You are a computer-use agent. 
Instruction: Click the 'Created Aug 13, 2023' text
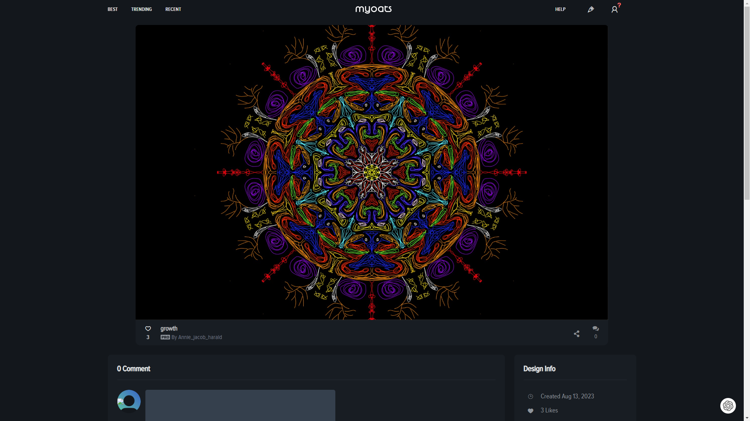567,396
